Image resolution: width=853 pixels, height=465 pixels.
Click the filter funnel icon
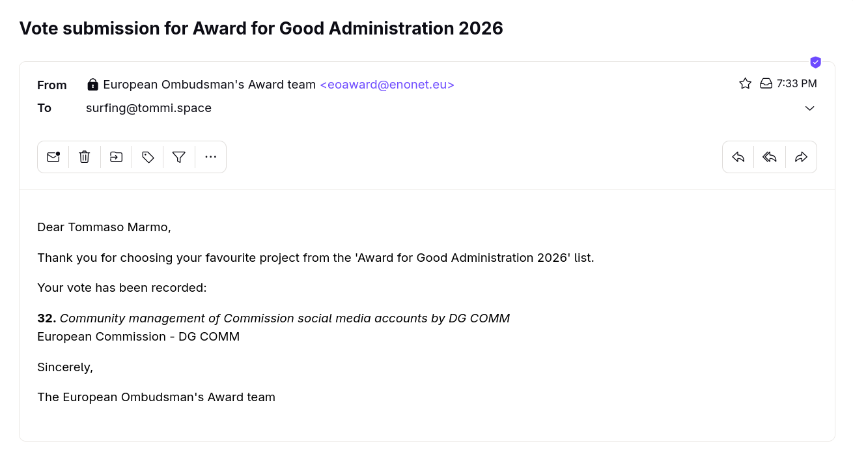(x=179, y=157)
